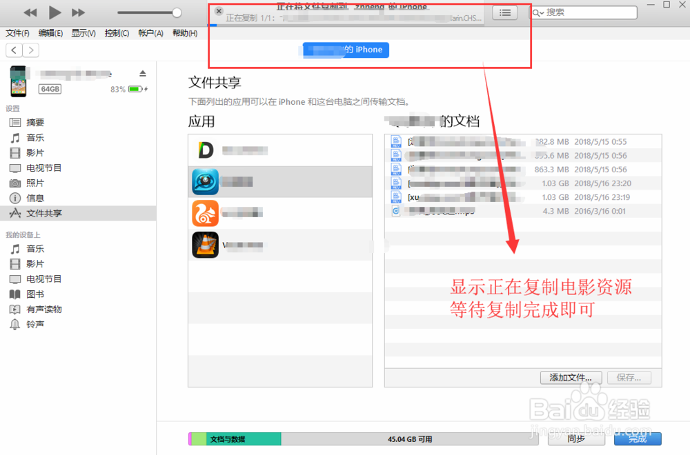Click the 同步 button
This screenshot has width=690, height=455.
point(576,438)
